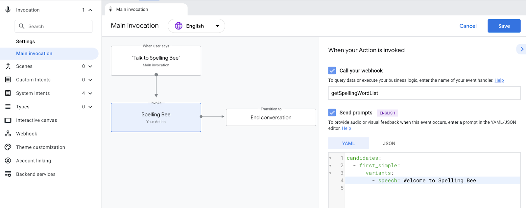Click the Cancel link
526x208 pixels.
coord(468,26)
